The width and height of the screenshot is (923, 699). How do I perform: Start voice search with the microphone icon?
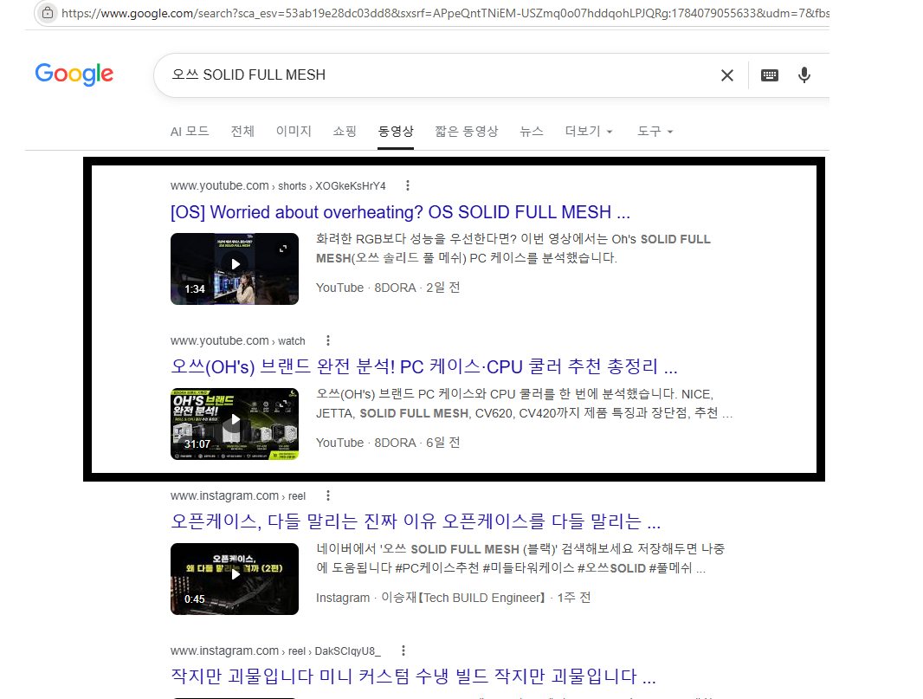[804, 75]
